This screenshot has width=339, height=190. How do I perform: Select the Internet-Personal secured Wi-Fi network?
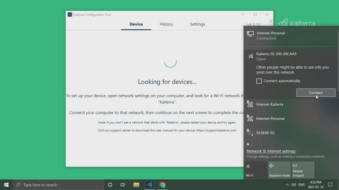291,118
